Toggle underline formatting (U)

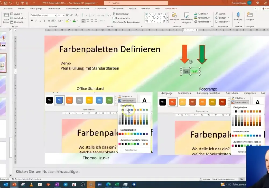[x=40, y=21]
